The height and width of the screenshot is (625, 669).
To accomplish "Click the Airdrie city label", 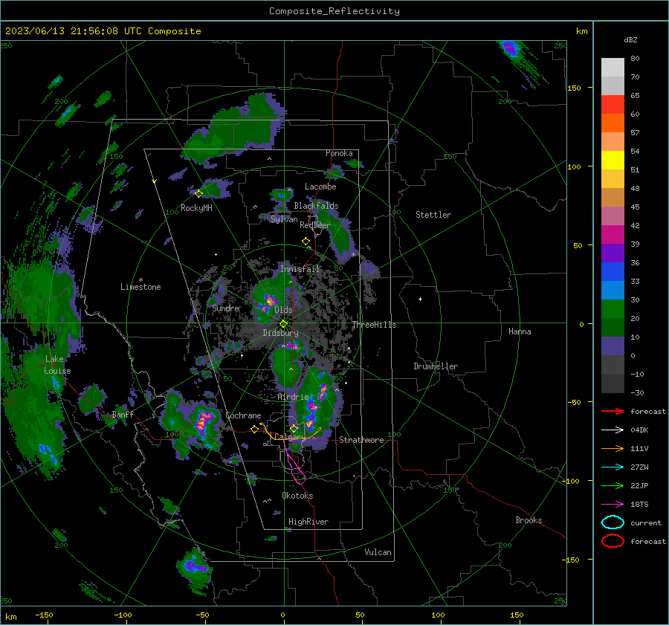I will point(293,397).
